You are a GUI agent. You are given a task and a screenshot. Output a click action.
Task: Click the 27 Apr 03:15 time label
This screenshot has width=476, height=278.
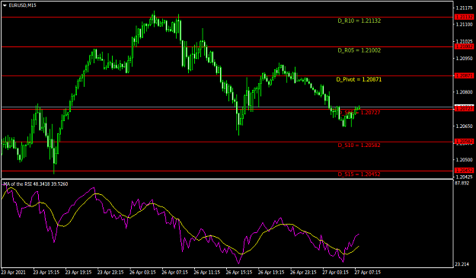[x=336, y=272]
